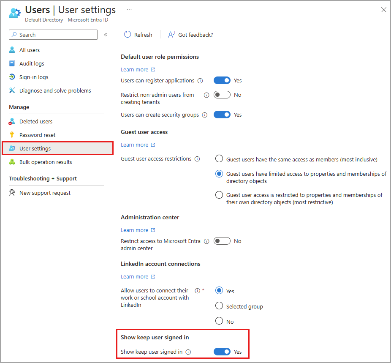Click the Deleted users icon
The image size is (391, 363).
[x=12, y=122]
